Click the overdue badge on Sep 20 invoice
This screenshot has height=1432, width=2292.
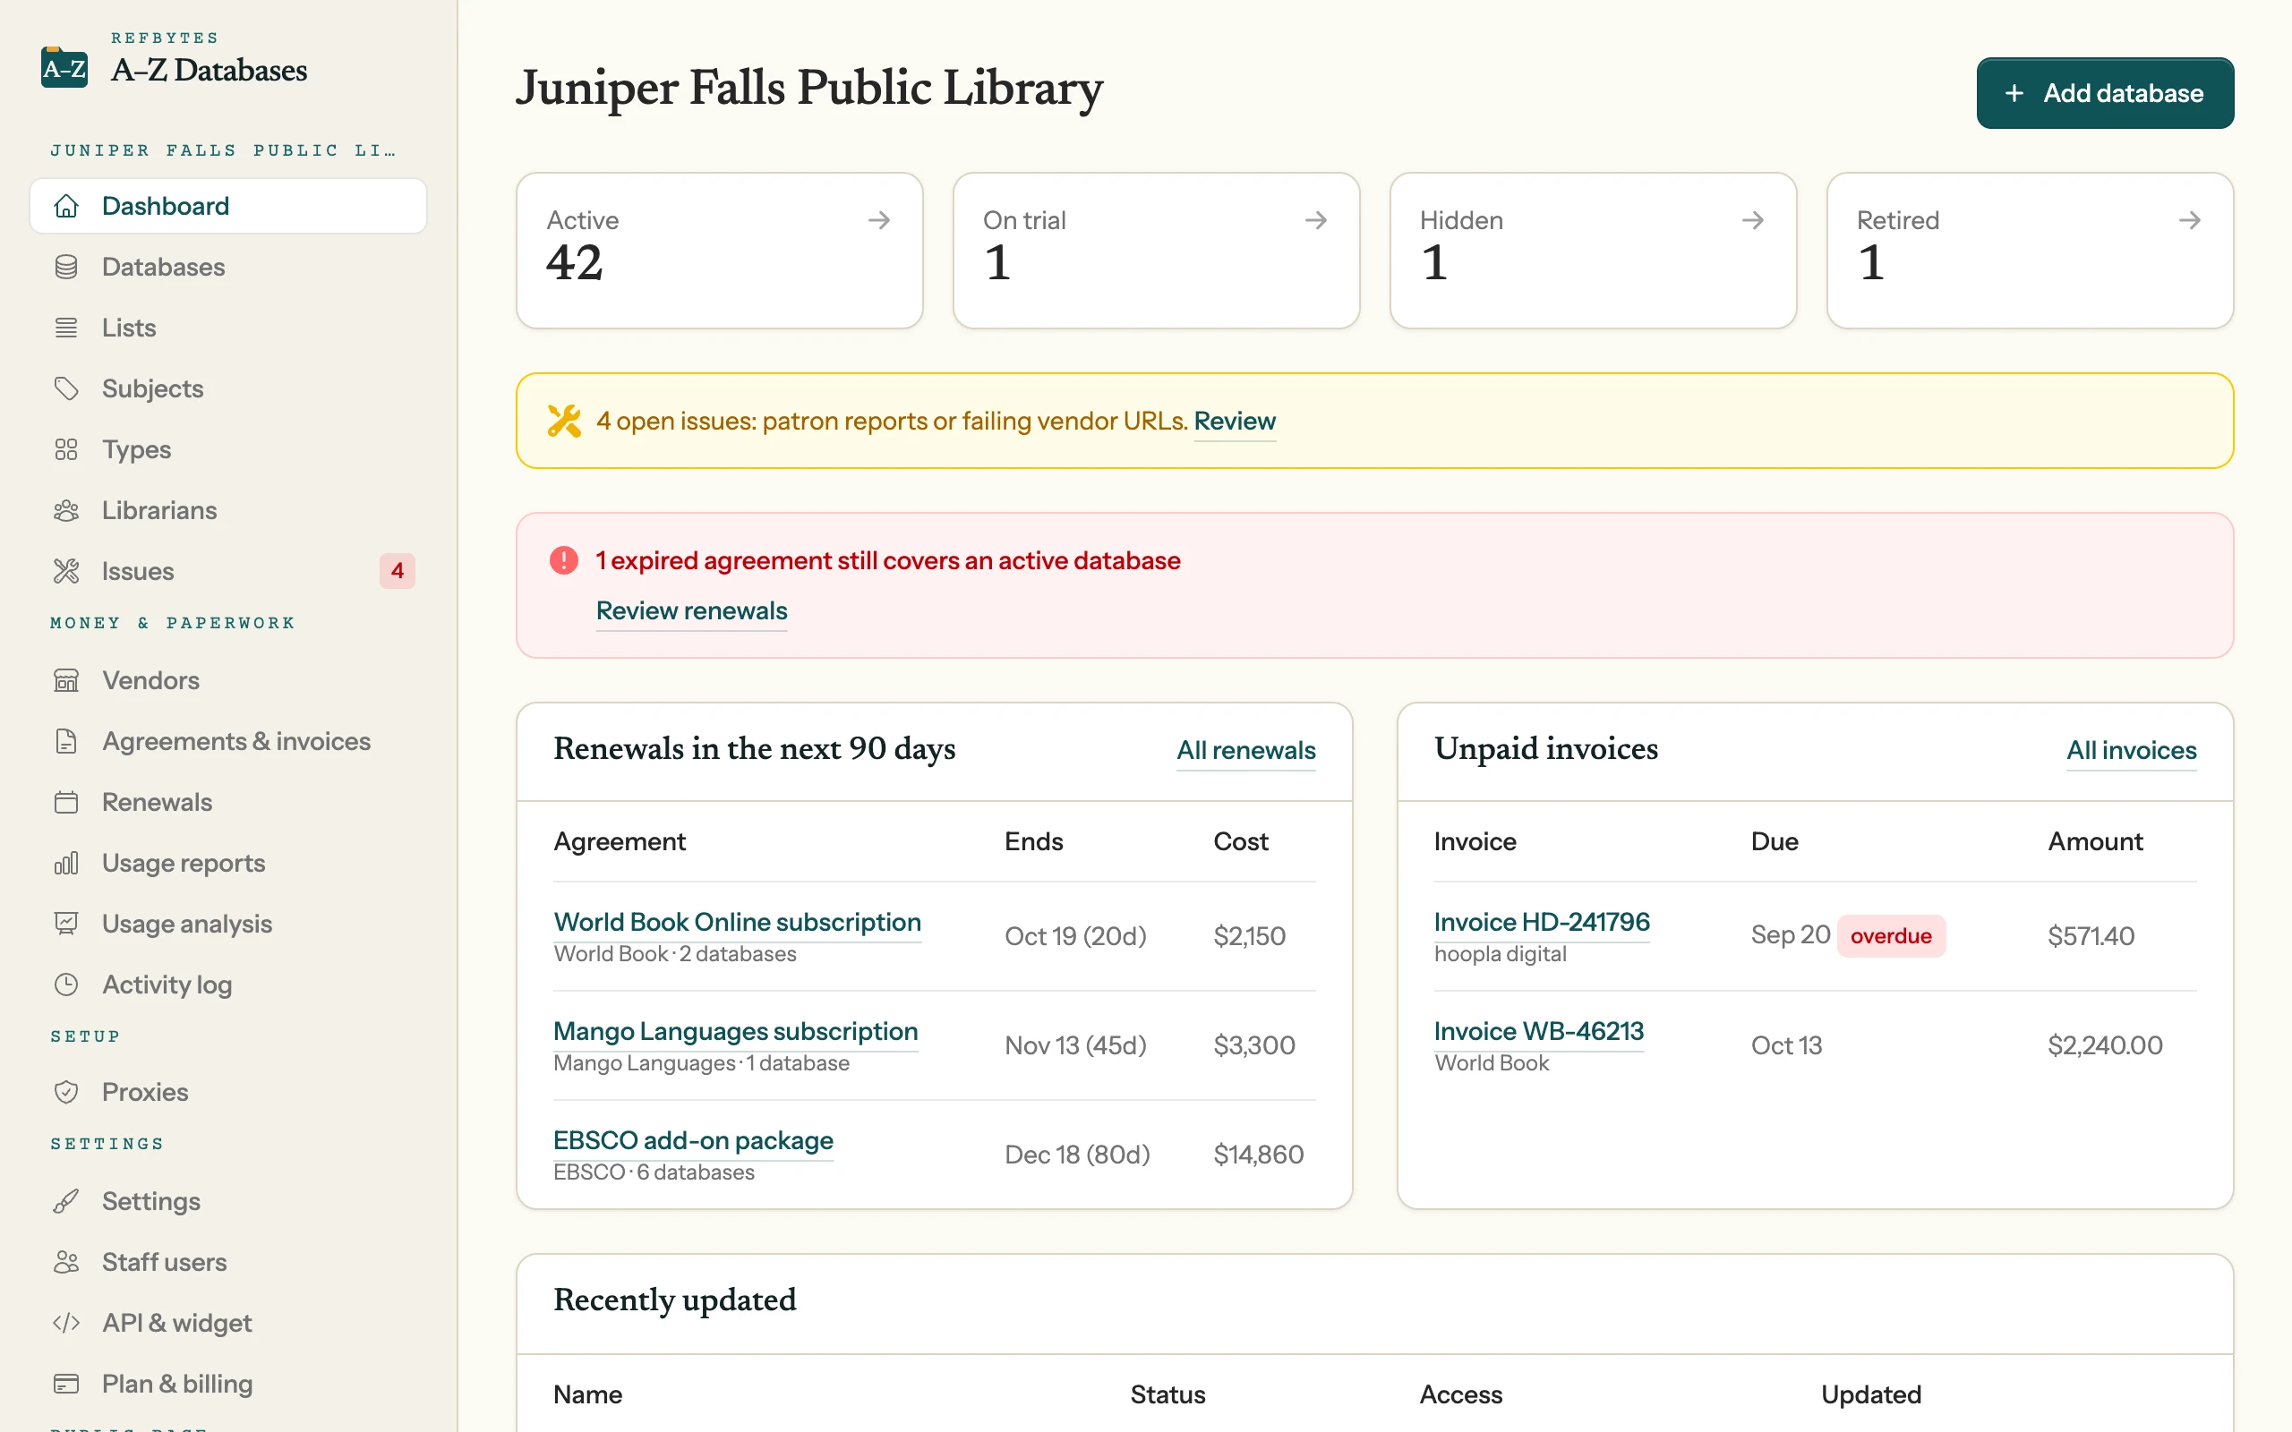(1890, 936)
